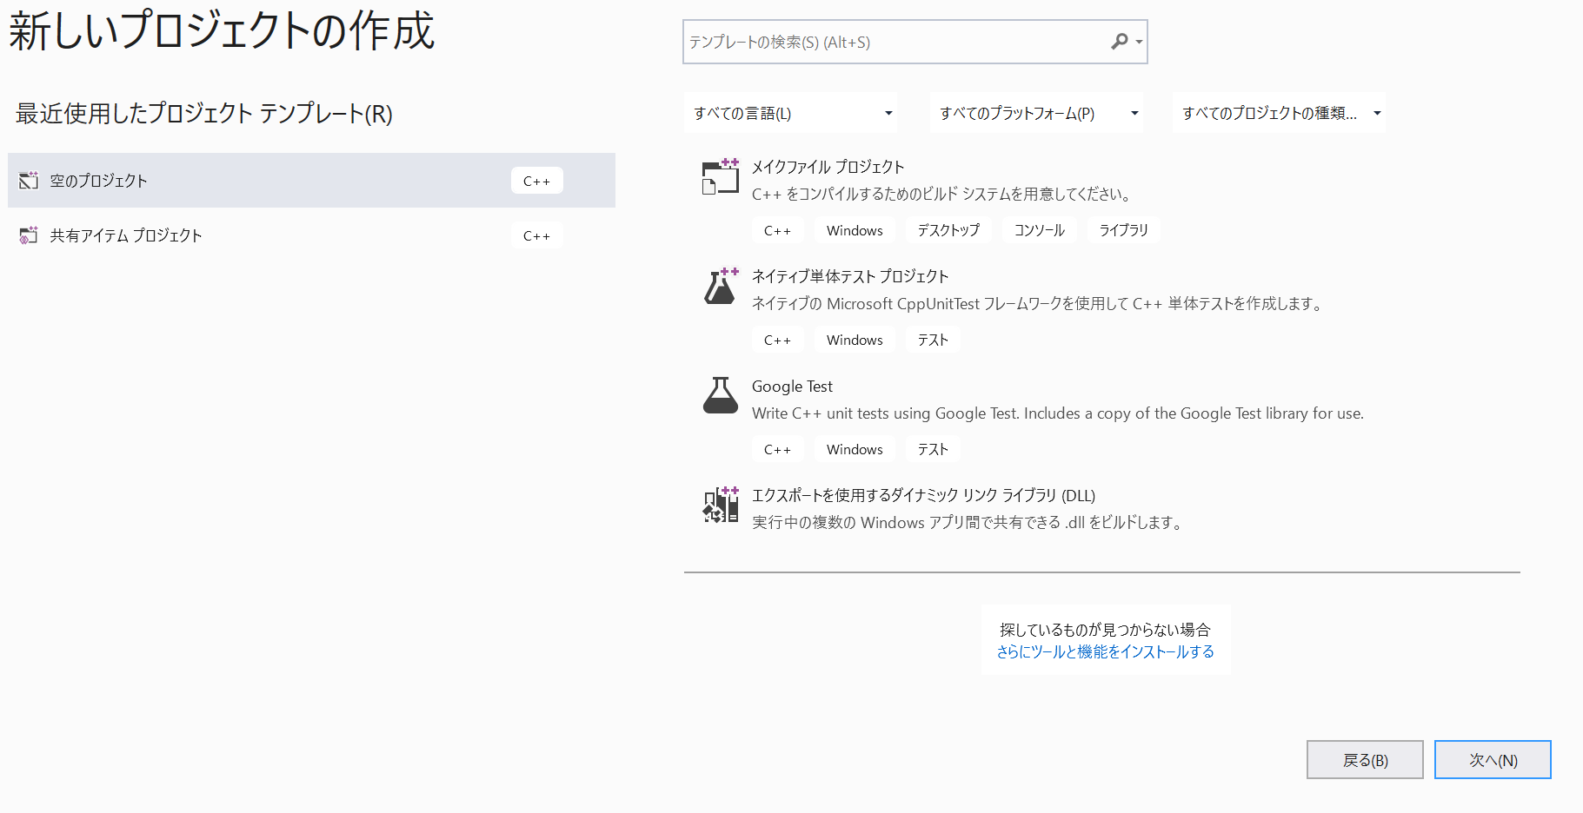The image size is (1583, 813).
Task: Click the さらにツールと機能をインストールする link
Action: tap(1105, 651)
